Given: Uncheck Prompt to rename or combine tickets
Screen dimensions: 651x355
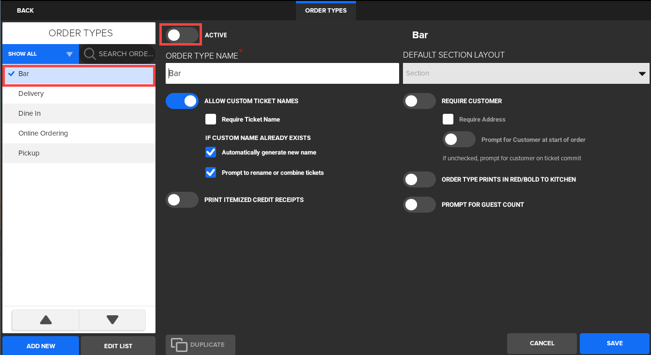Looking at the screenshot, I should click(x=211, y=172).
